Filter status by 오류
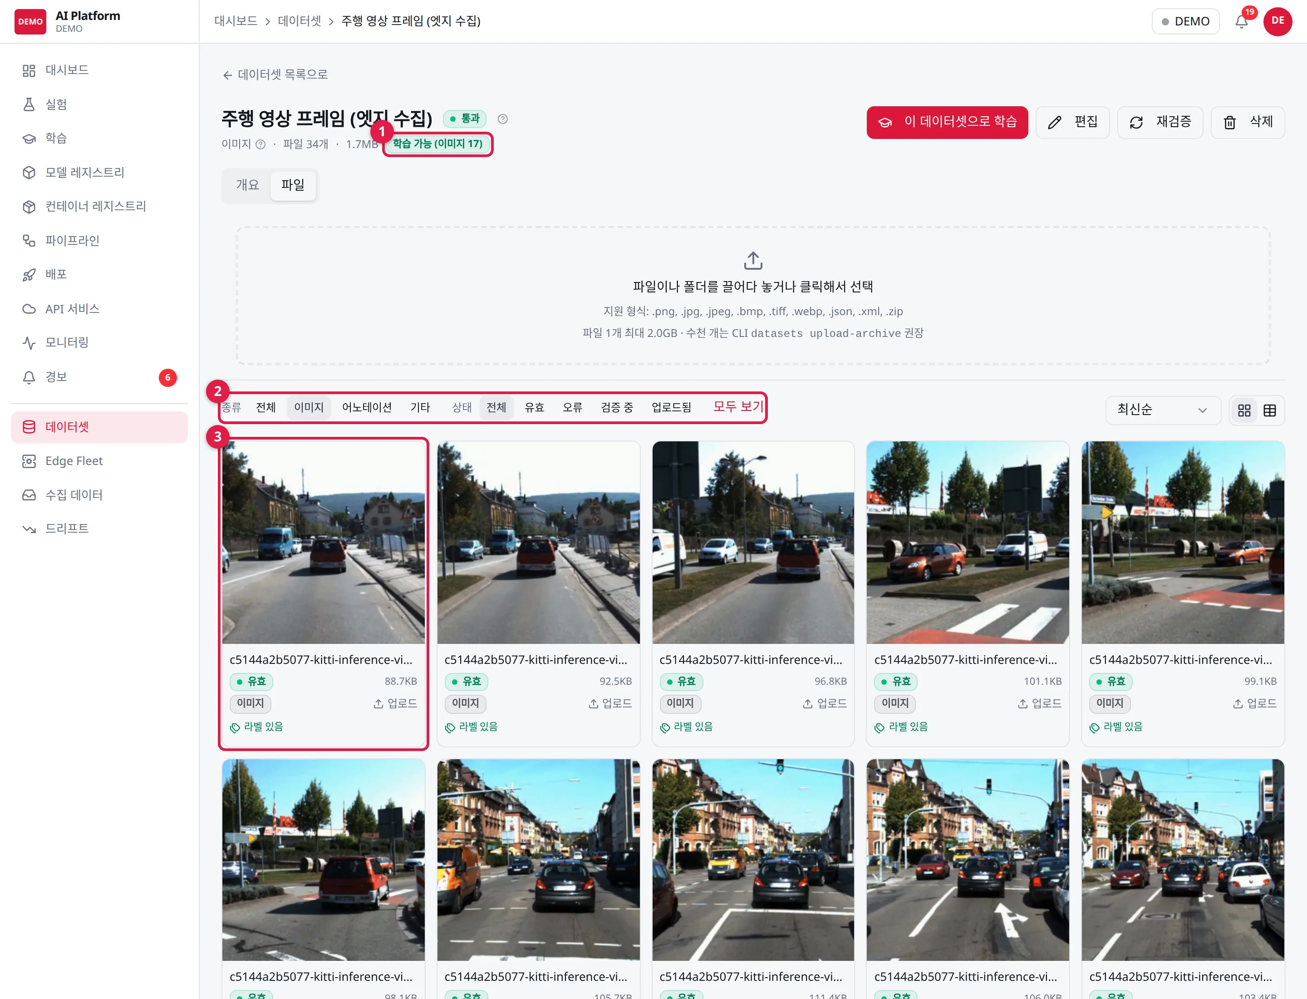The height and width of the screenshot is (999, 1307). (572, 407)
